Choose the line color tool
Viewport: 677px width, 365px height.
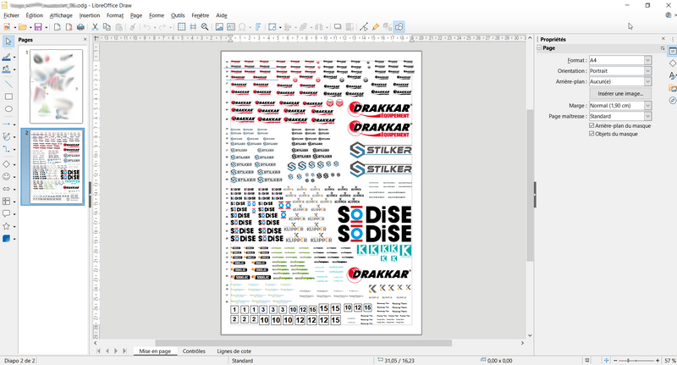(7, 57)
